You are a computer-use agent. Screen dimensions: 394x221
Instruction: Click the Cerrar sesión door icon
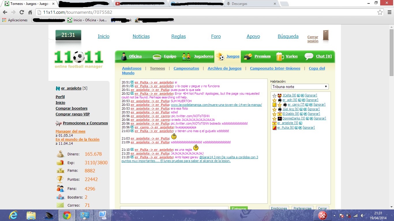pos(326,35)
